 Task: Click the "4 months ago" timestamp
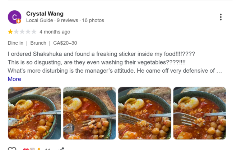[55, 32]
